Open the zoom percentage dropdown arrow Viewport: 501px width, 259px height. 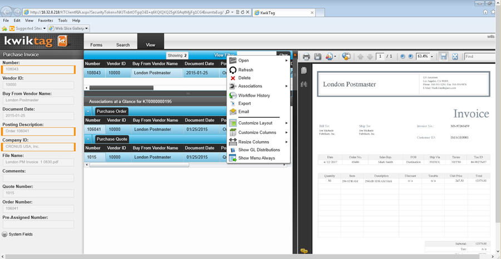click(432, 57)
